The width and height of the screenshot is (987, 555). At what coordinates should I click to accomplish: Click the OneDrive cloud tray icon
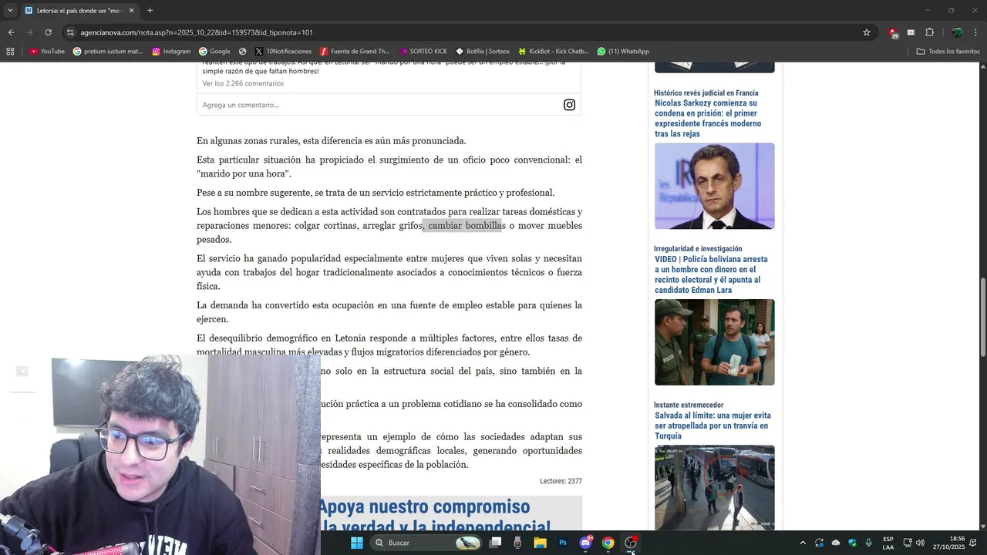coord(836,543)
